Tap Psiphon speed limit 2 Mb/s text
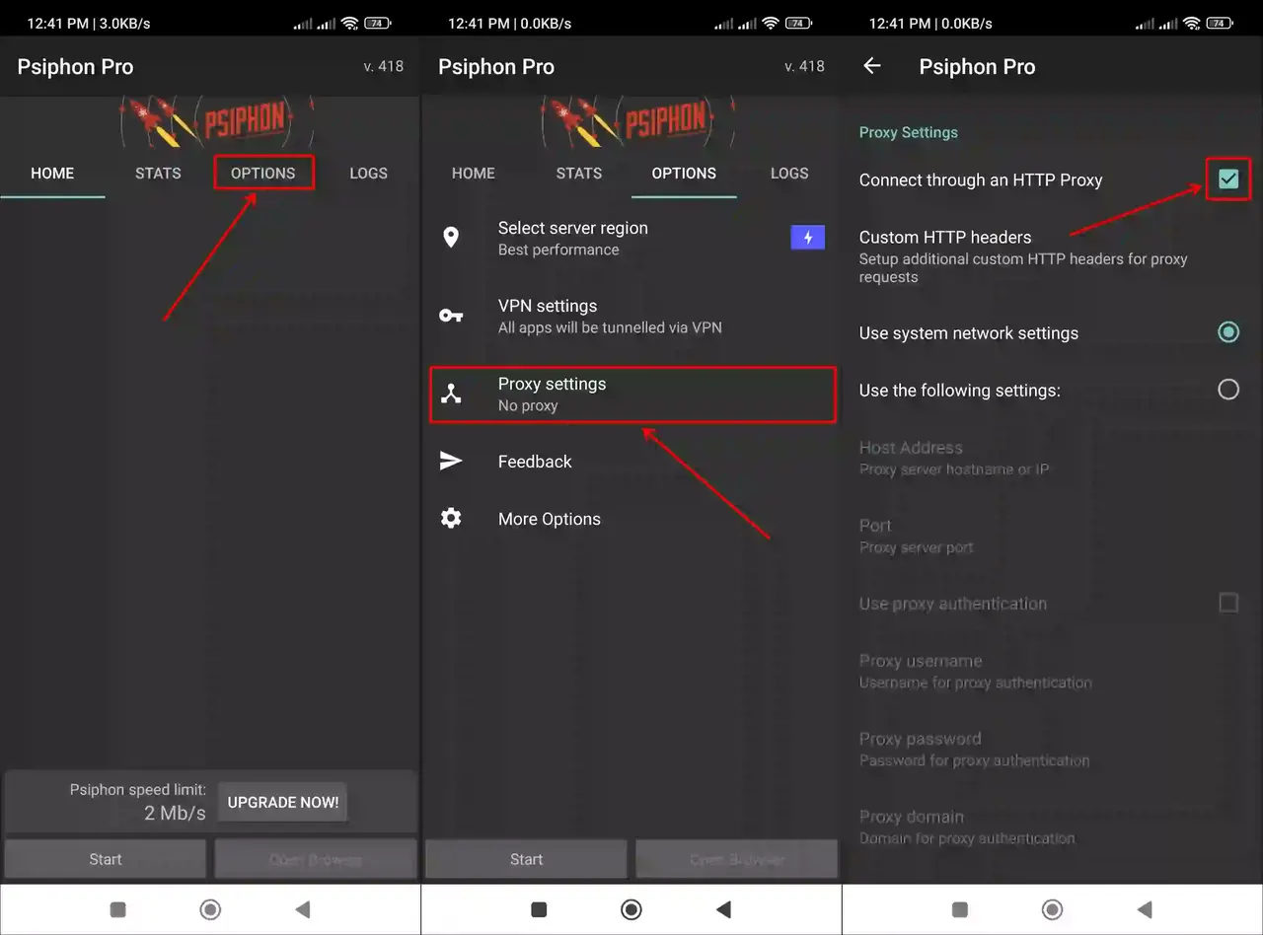The width and height of the screenshot is (1263, 935). [138, 802]
